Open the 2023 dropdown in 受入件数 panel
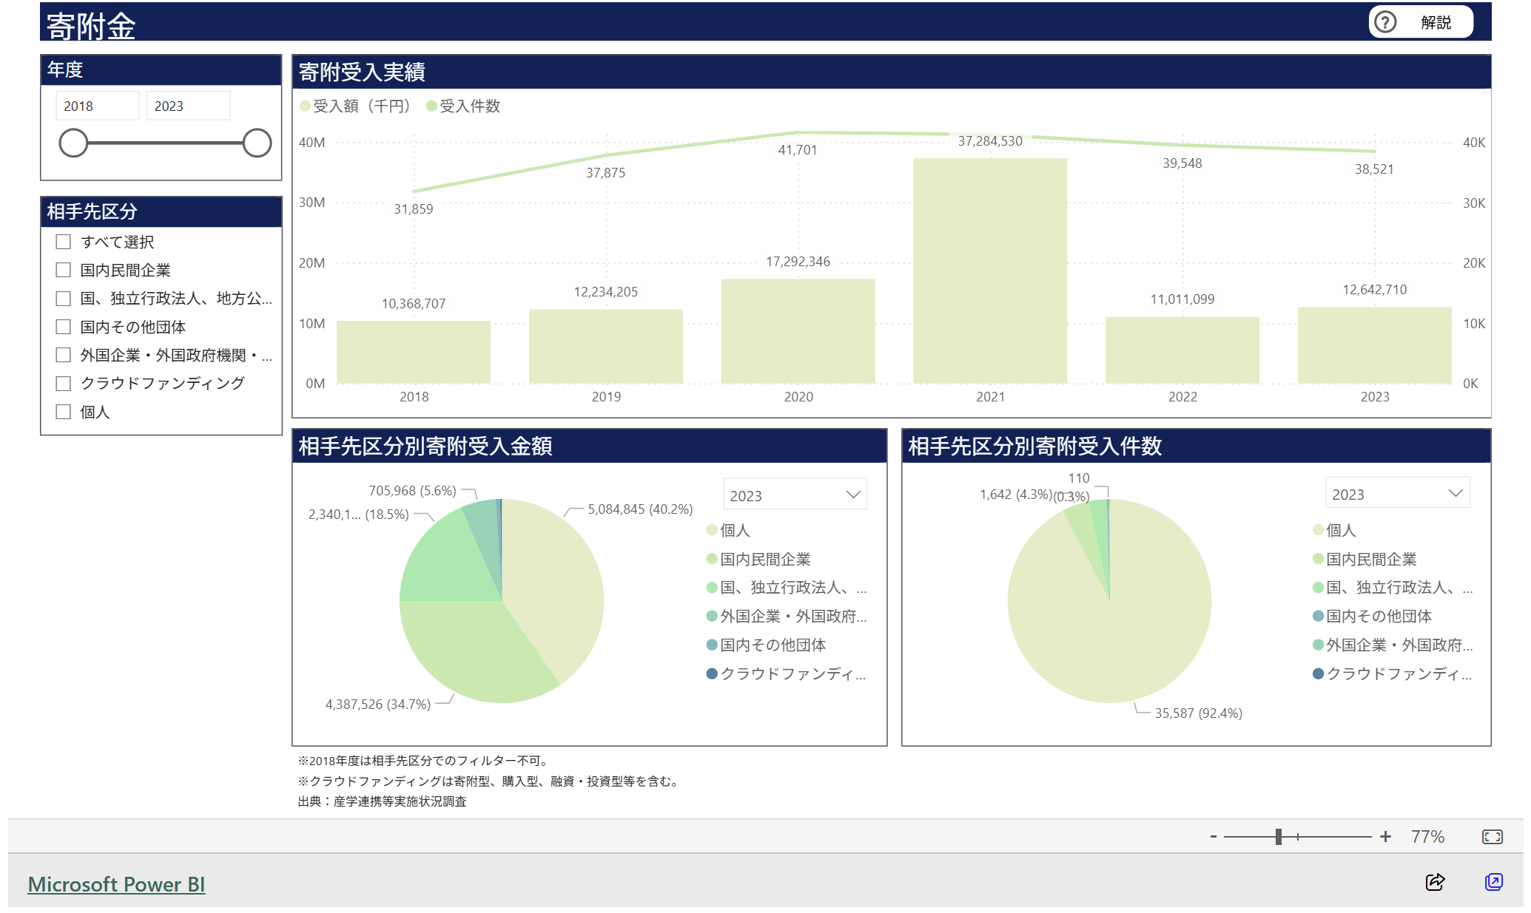 tap(1396, 494)
